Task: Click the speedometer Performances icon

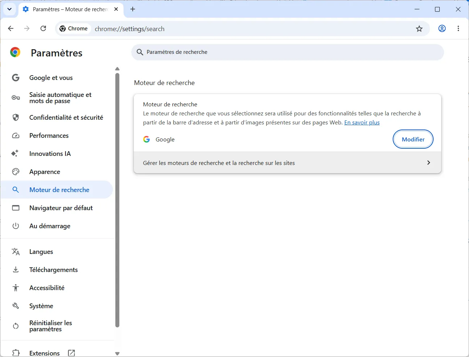Action: point(16,136)
